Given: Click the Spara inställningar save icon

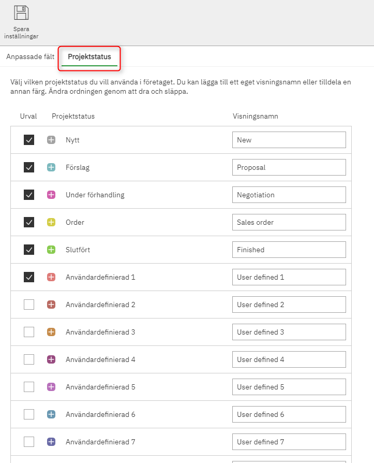Looking at the screenshot, I should [x=21, y=13].
